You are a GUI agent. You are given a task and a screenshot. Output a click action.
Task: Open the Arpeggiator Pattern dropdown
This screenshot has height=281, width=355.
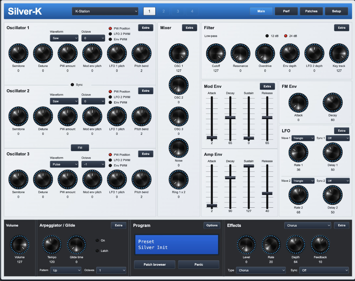pos(66,270)
